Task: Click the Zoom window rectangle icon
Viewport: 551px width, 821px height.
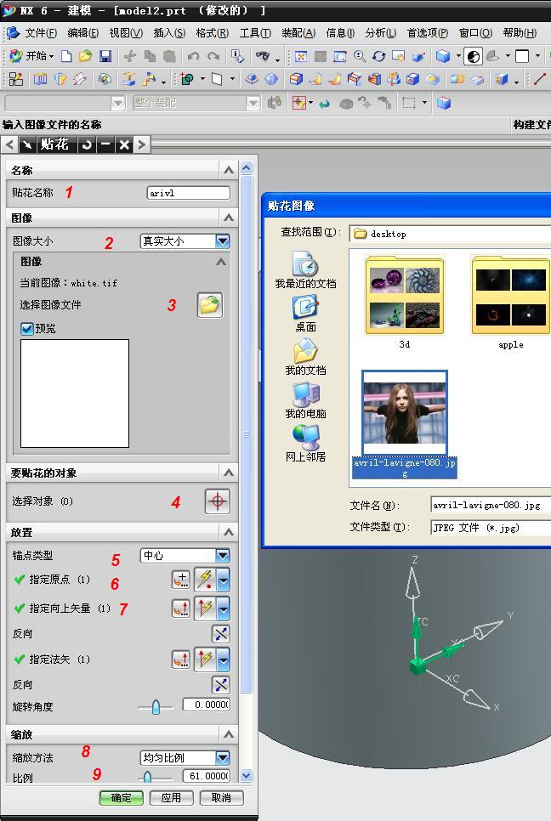Action: coord(340,56)
